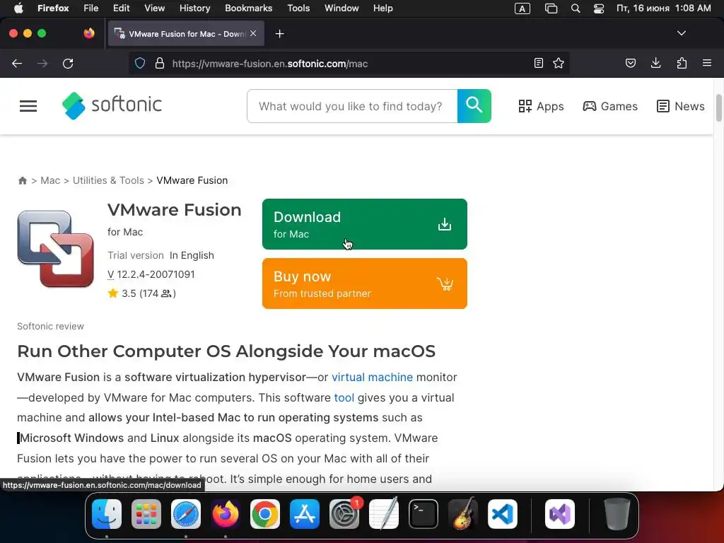Open the Trash in the Dock

click(617, 514)
